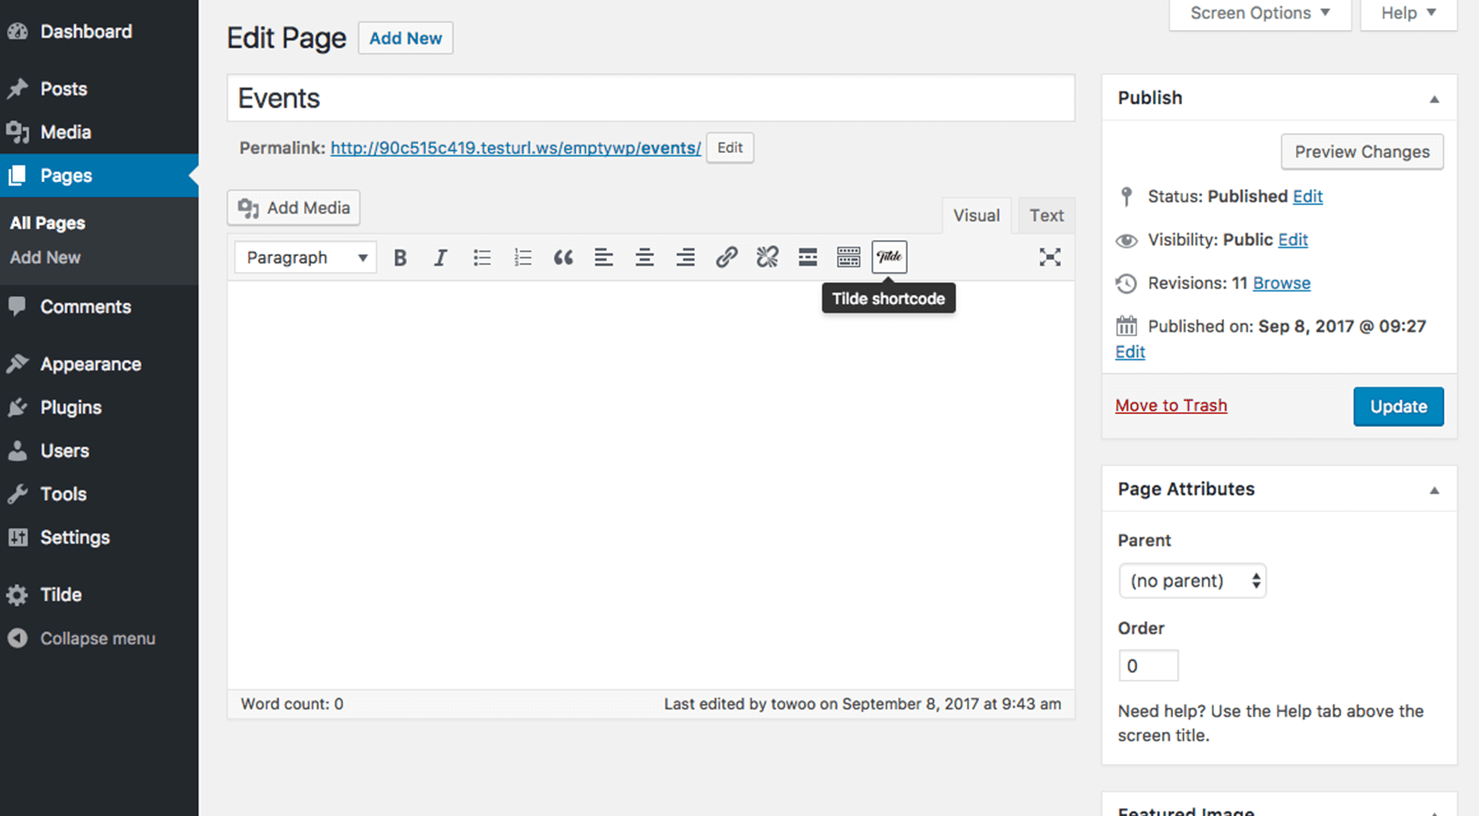Click the permalink Edit button
This screenshot has width=1479, height=816.
pyautogui.click(x=730, y=148)
